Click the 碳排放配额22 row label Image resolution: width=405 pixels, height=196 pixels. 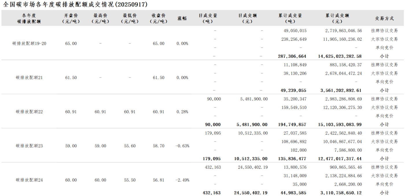[x=29, y=112]
